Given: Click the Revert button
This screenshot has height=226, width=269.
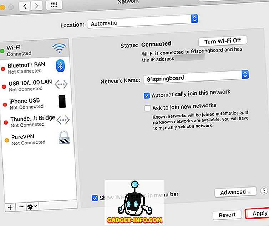Looking at the screenshot, I should (x=227, y=215).
